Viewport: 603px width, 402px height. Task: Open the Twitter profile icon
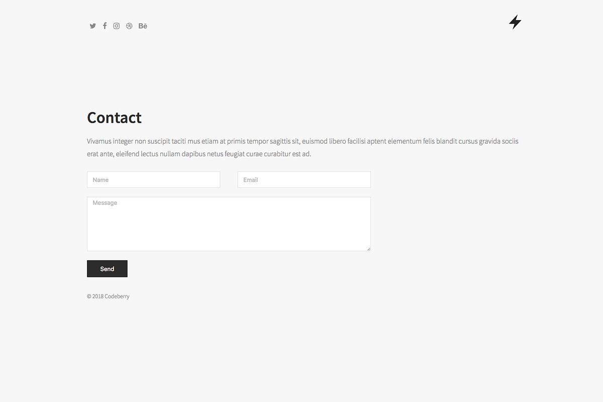coord(92,26)
